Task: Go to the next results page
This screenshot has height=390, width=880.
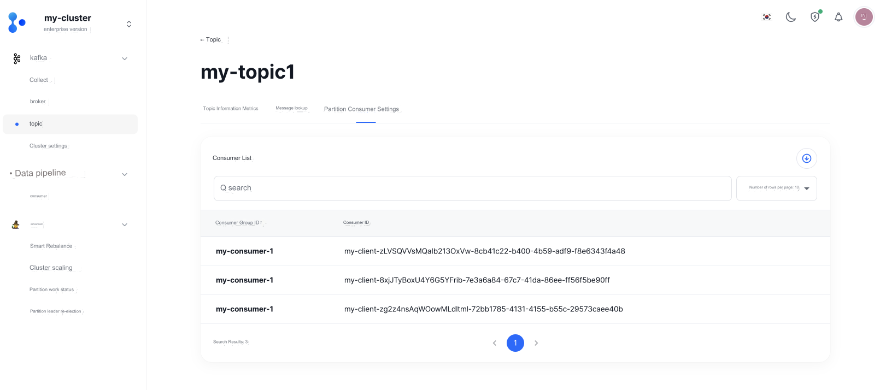Action: [x=536, y=343]
